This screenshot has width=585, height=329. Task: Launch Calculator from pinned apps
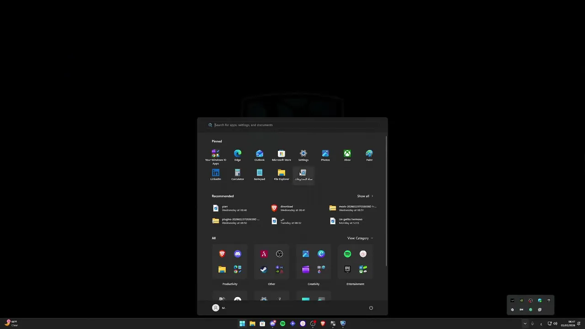tap(238, 175)
